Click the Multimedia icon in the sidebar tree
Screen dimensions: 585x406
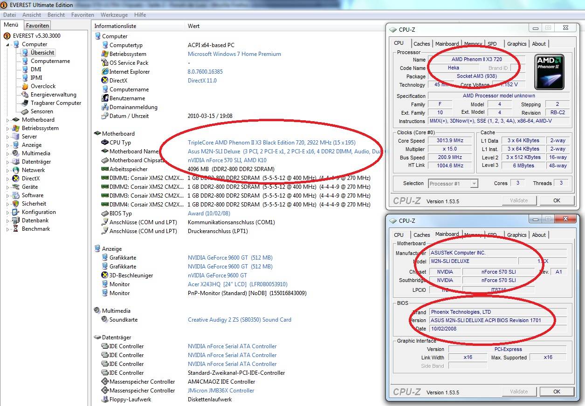(16, 153)
